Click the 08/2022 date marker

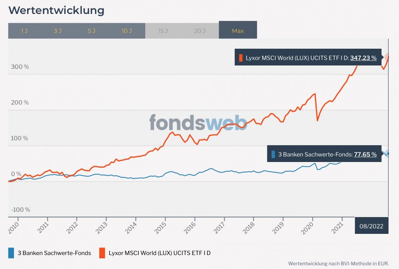tap(371, 226)
